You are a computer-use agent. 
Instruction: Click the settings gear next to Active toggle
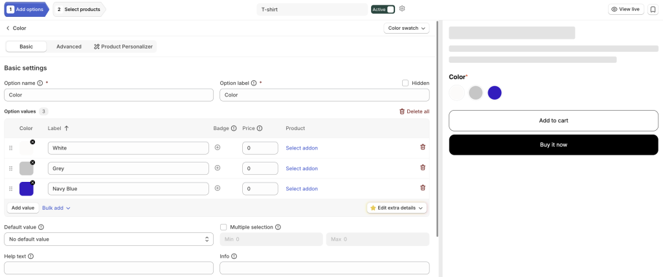[x=402, y=8]
